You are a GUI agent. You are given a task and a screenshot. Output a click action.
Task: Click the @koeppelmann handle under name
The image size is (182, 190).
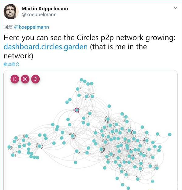(x=39, y=15)
